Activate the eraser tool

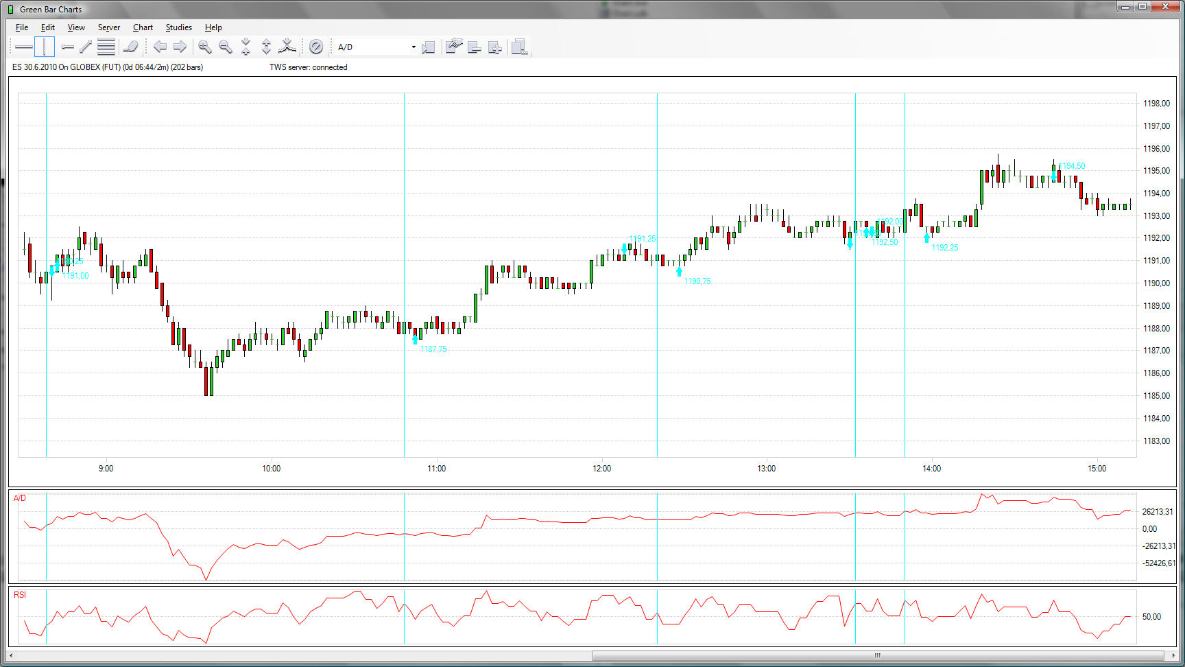[130, 47]
